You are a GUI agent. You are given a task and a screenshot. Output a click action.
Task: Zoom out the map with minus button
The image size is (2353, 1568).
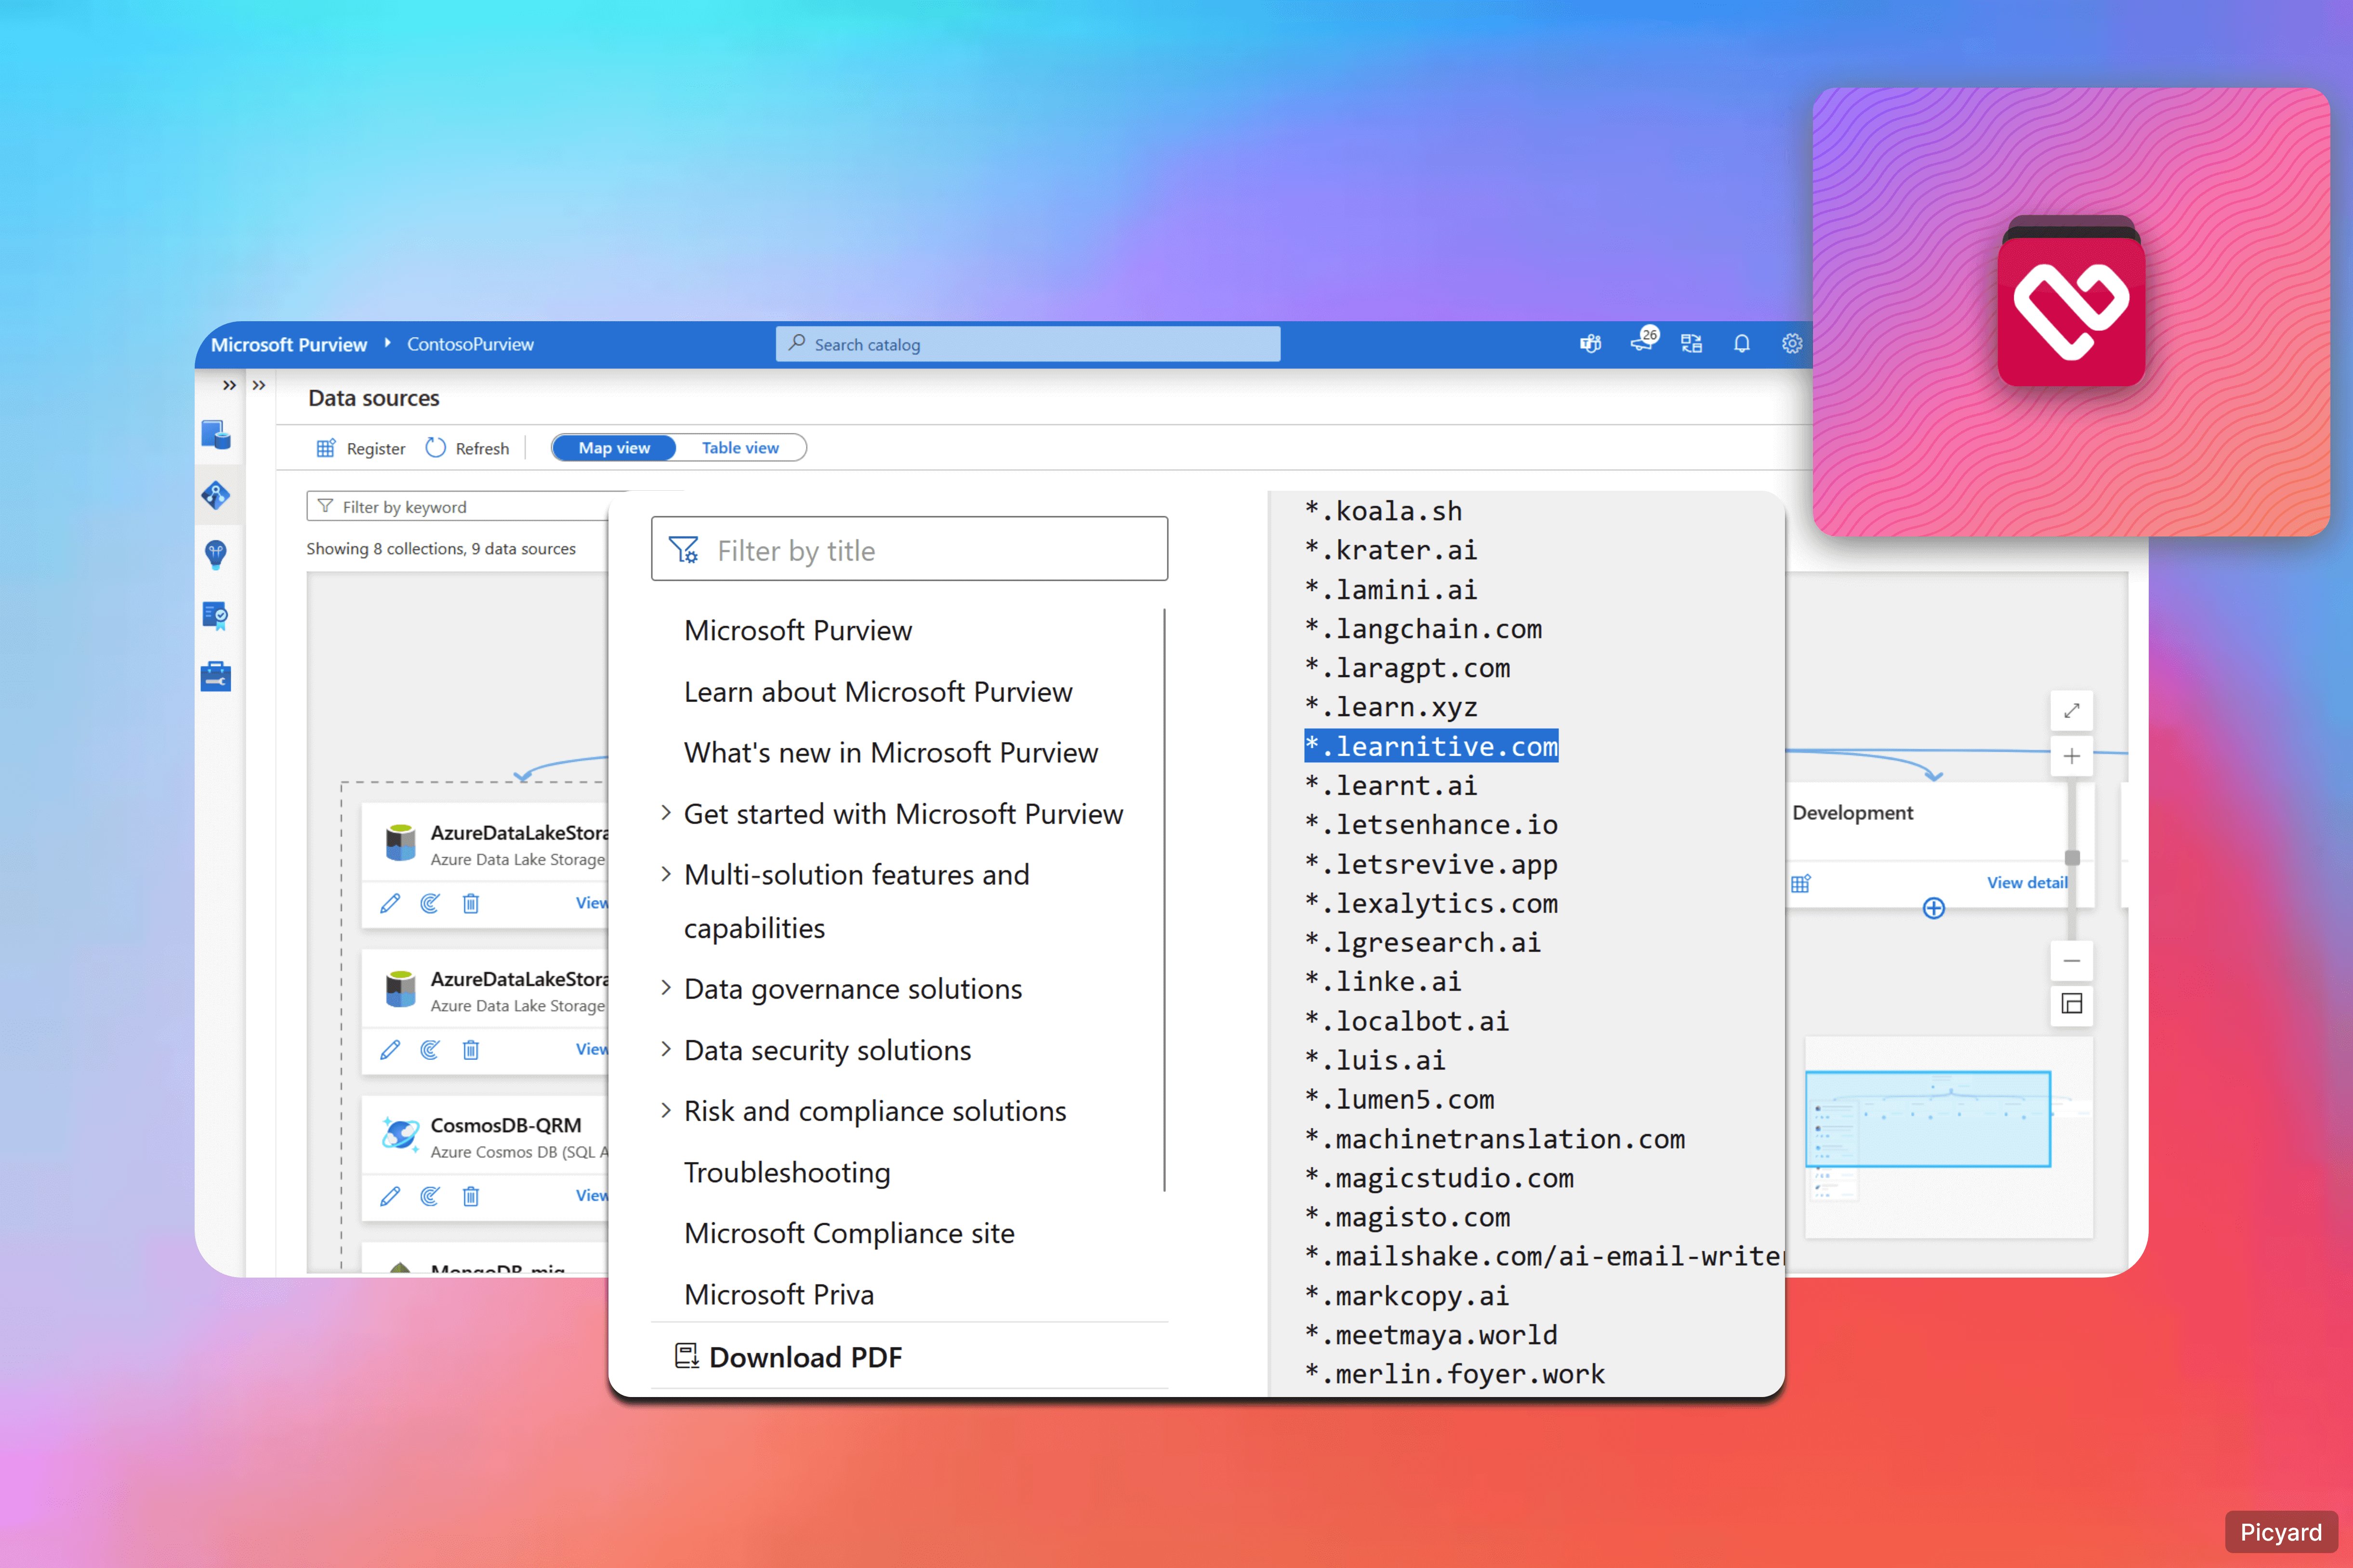tap(2072, 961)
